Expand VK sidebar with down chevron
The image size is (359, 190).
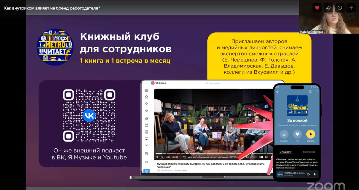[147, 145]
